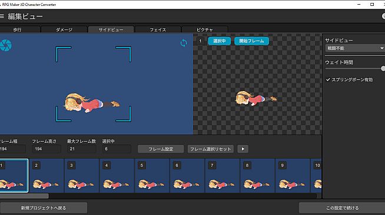Click the frame number 1 badge in preview
The width and height of the screenshot is (385, 215).
tap(200, 41)
